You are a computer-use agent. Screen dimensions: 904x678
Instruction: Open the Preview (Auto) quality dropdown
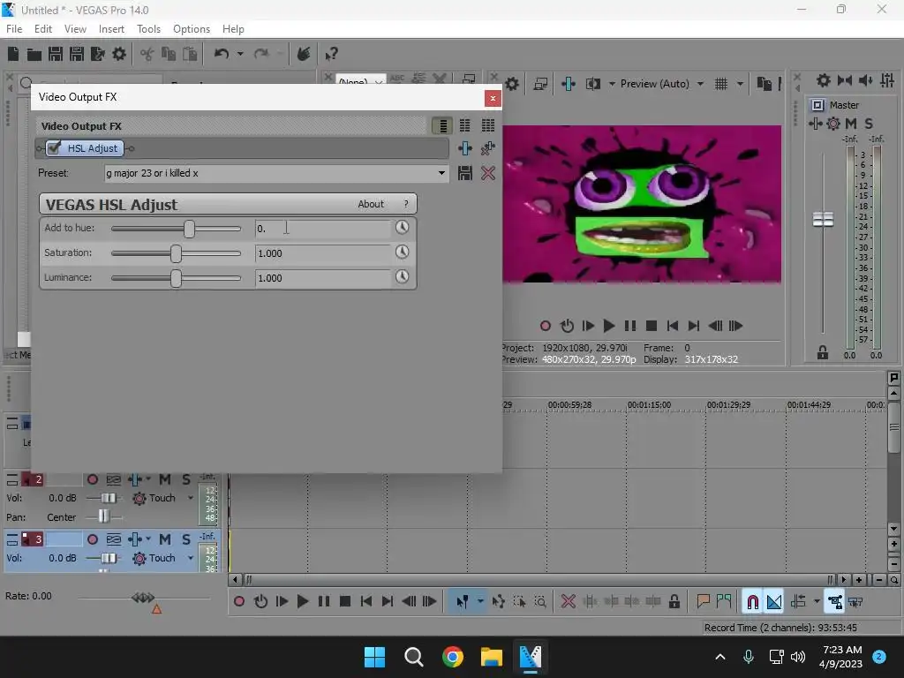(x=700, y=84)
